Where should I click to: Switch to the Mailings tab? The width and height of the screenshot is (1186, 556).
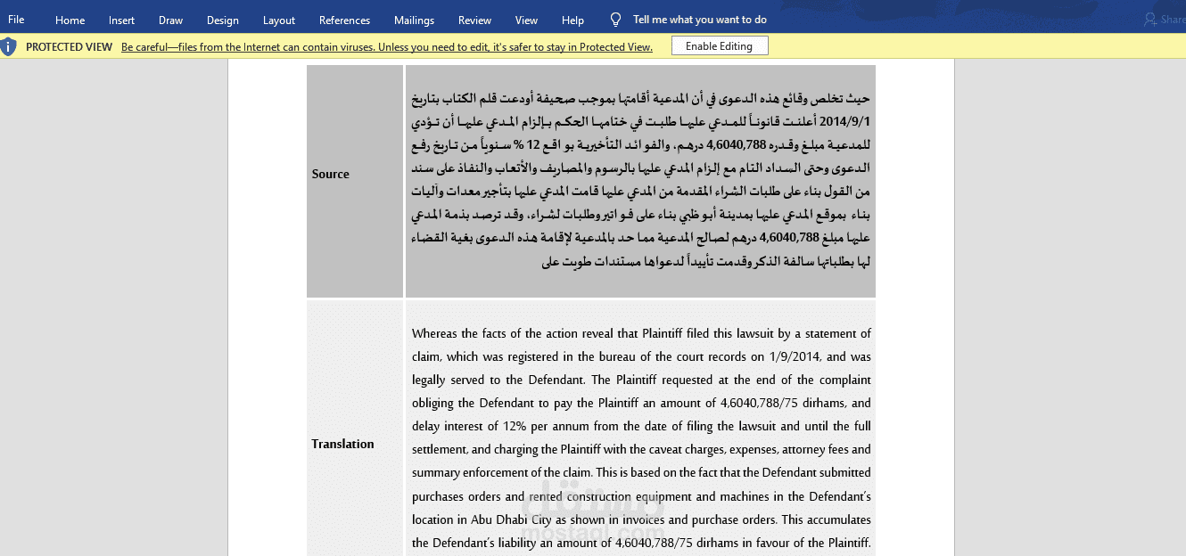414,20
